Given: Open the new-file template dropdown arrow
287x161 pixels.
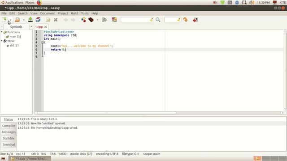Looking at the screenshot, I should pyautogui.click(x=10, y=20).
